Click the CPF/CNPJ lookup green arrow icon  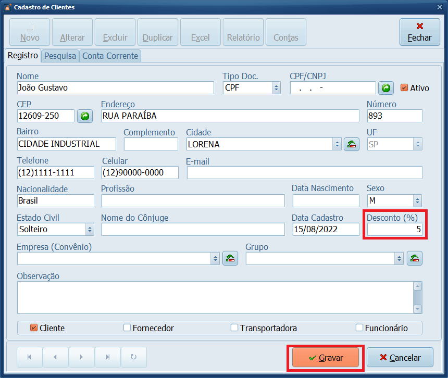tap(385, 88)
